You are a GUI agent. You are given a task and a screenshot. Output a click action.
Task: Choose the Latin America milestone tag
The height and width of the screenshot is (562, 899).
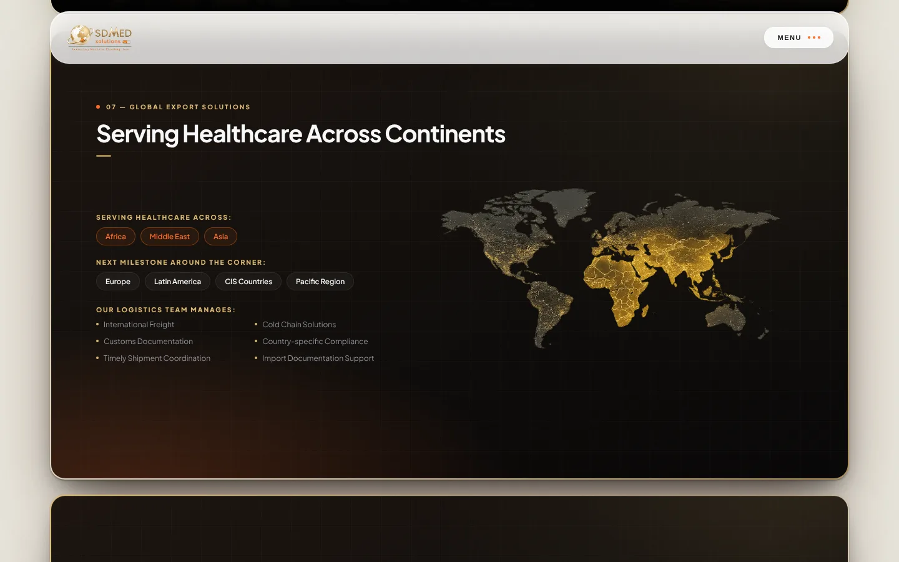click(x=177, y=282)
